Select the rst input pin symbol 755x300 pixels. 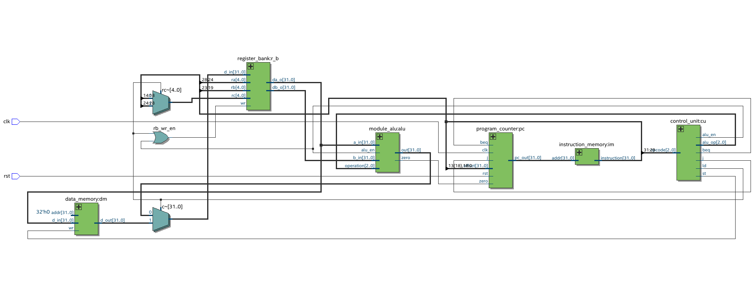pos(16,176)
